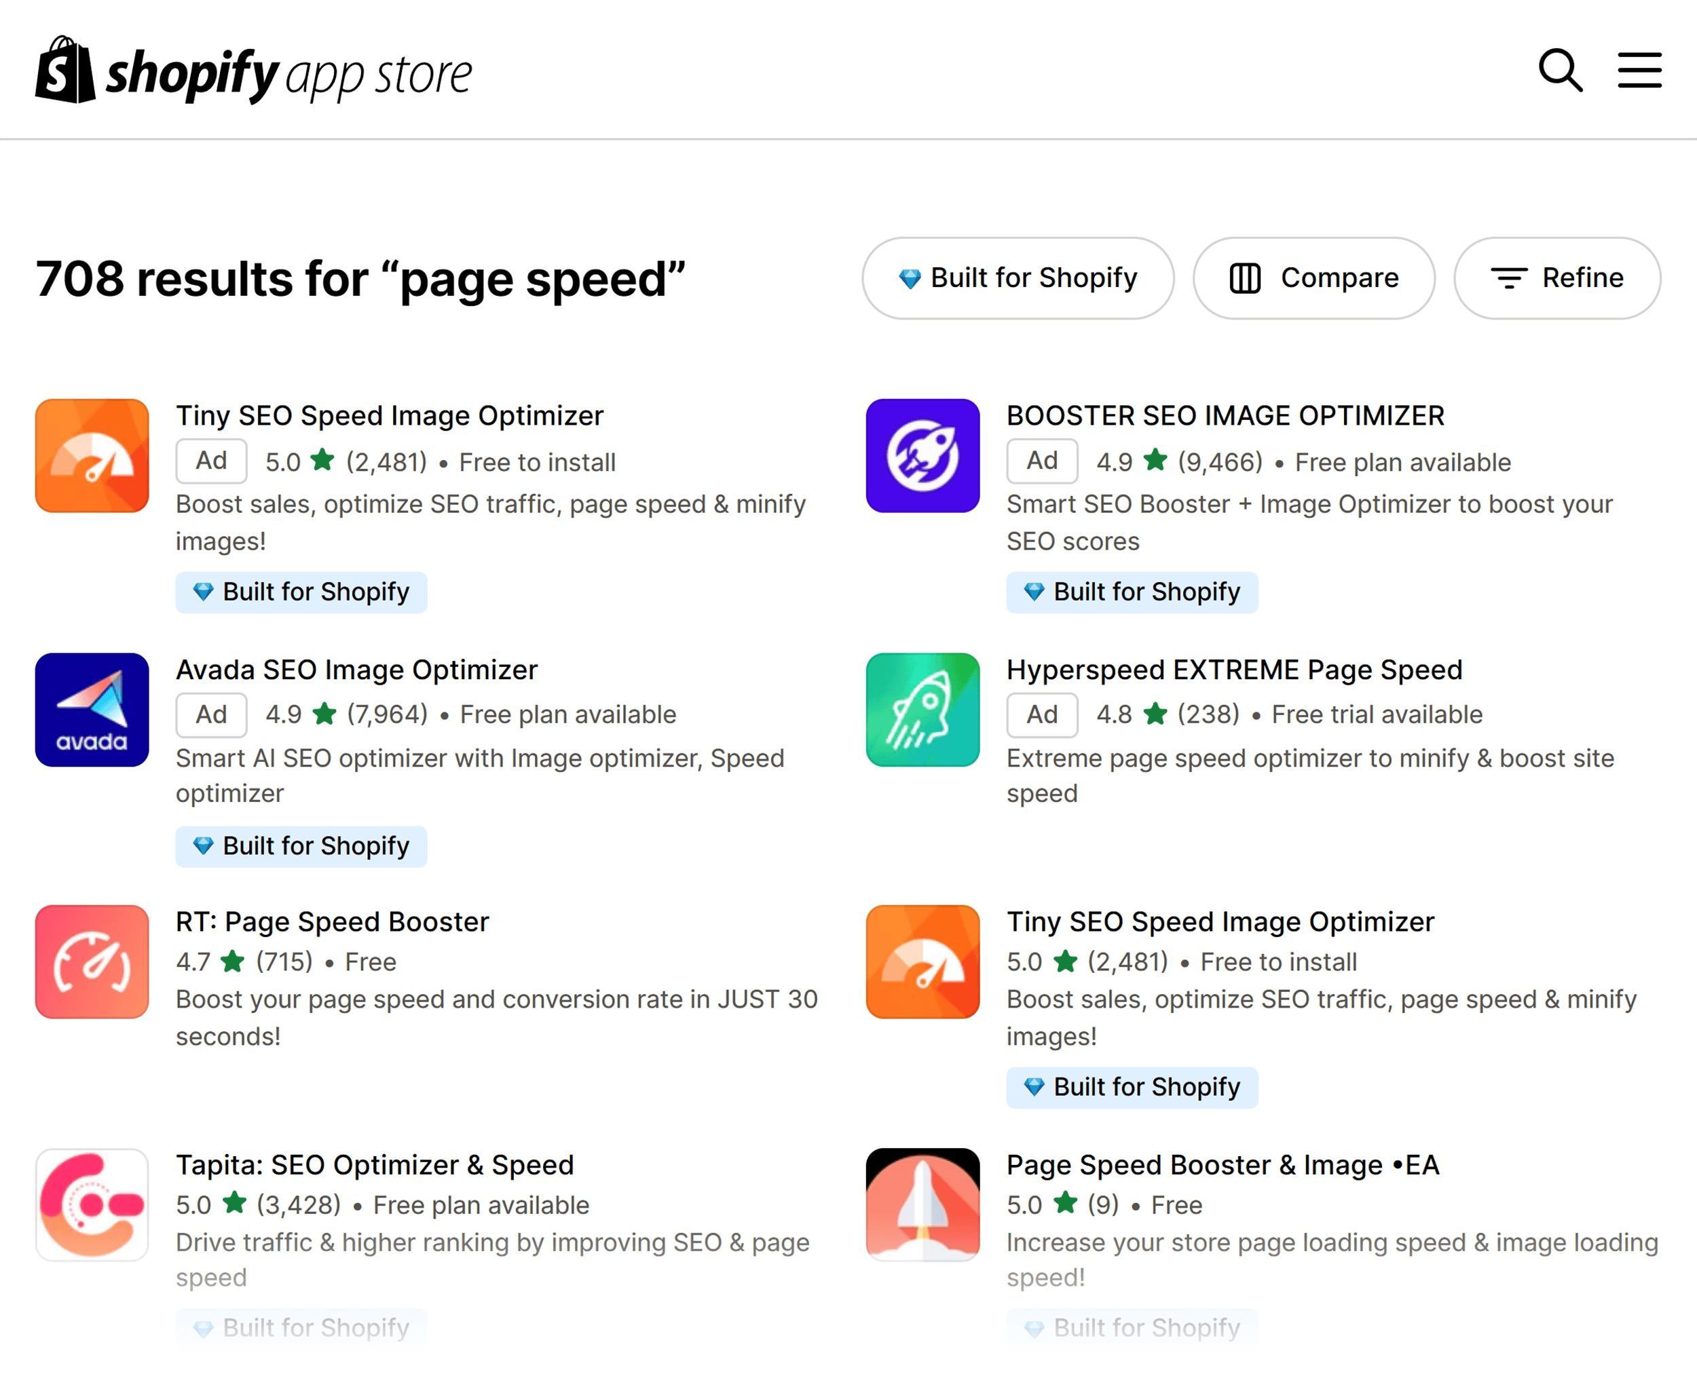The width and height of the screenshot is (1697, 1376).
Task: Click the Tapita app icon
Action: (92, 1205)
